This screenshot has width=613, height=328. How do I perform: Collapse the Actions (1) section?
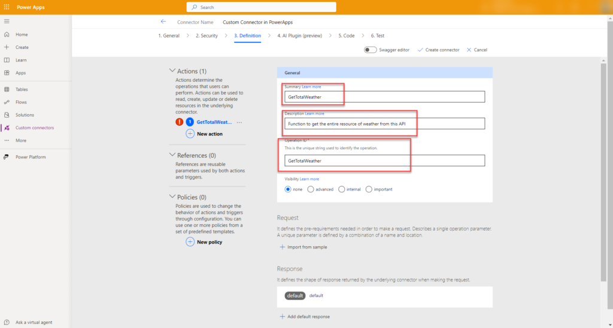173,71
